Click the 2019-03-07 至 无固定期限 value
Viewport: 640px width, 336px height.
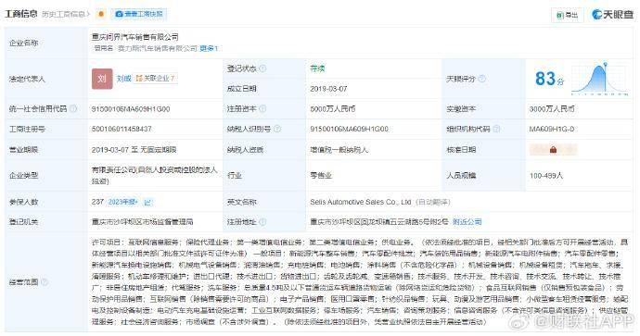point(134,149)
